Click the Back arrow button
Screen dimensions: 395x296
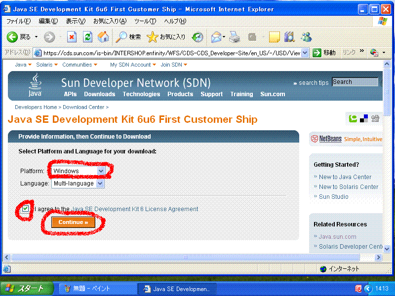point(12,37)
